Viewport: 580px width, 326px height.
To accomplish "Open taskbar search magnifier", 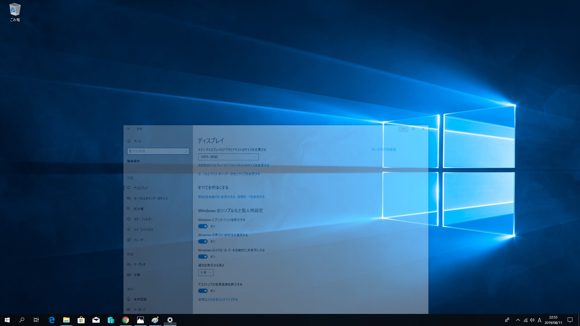I will coord(22,320).
